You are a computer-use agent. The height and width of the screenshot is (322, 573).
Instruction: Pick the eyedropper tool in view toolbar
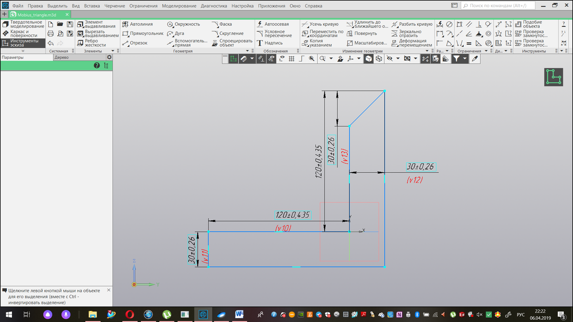(474, 59)
